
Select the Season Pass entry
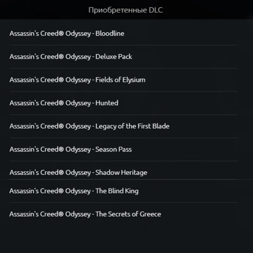71,149
